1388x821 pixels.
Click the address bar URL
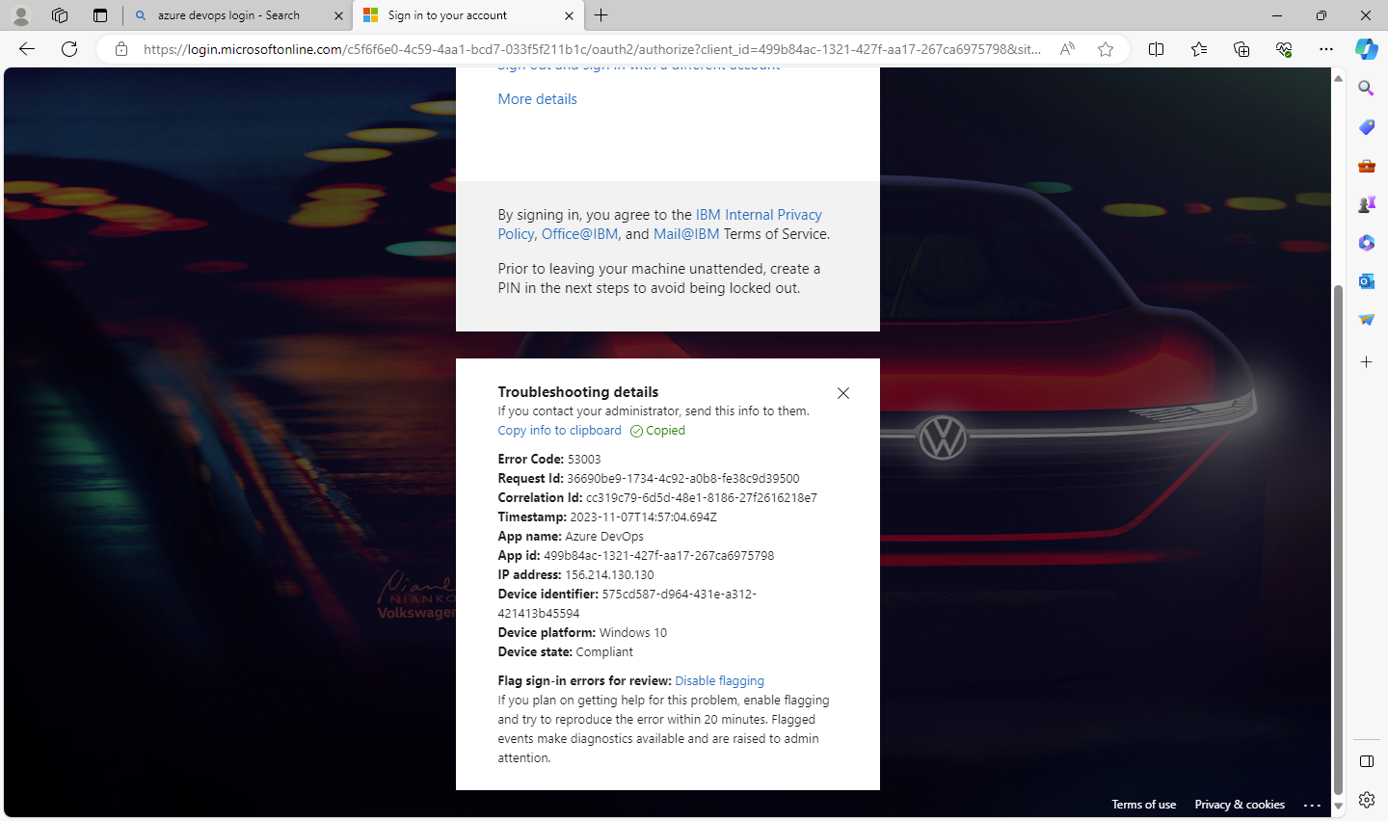(x=592, y=49)
